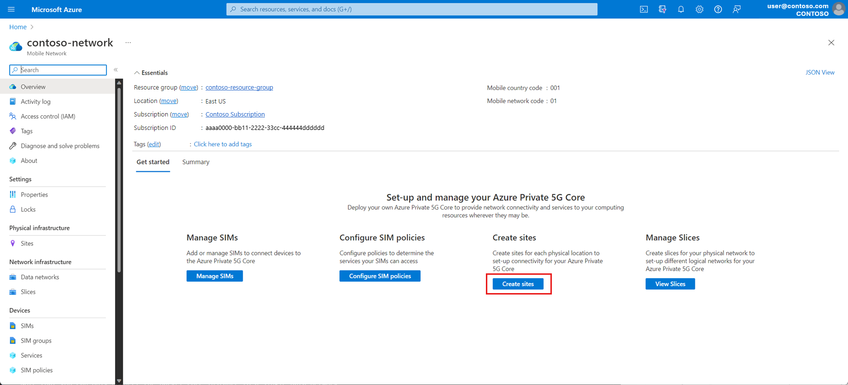
Task: Click the Microsoft Azure title
Action: (57, 10)
